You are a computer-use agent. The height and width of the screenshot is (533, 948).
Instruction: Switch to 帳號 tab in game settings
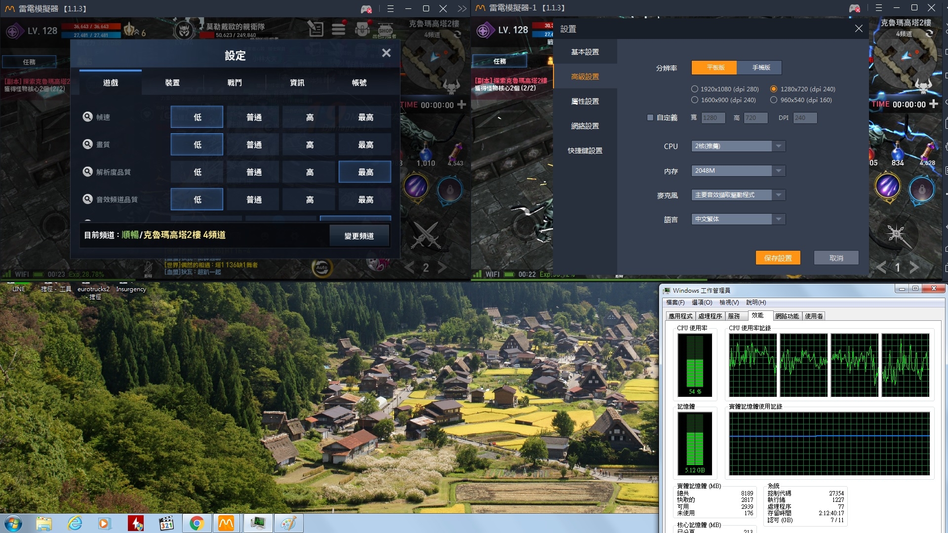359,82
